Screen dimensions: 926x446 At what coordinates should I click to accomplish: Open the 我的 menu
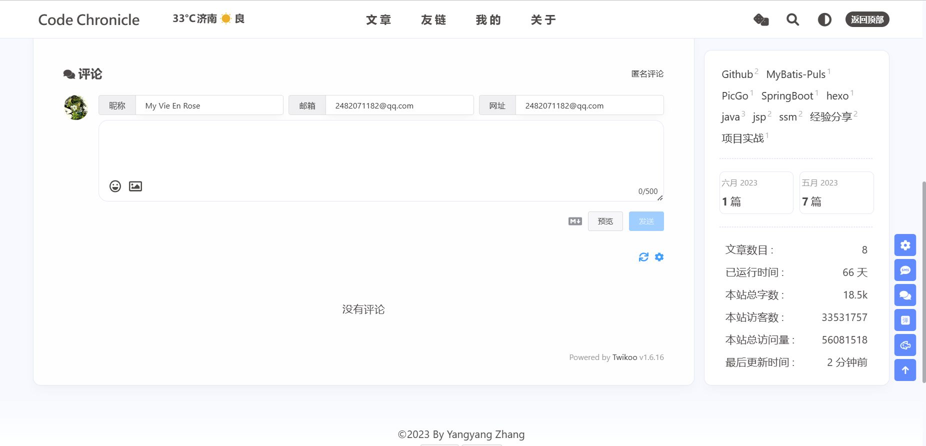488,19
